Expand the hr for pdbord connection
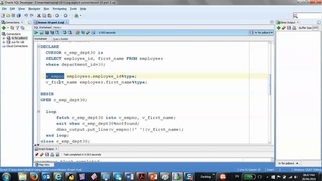 [4, 38]
